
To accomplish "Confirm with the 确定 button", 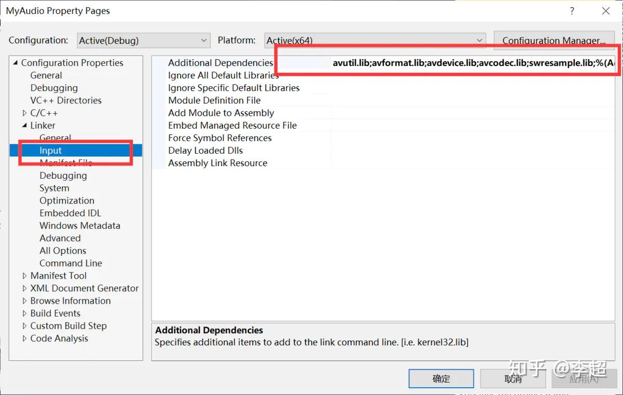I will 441,378.
